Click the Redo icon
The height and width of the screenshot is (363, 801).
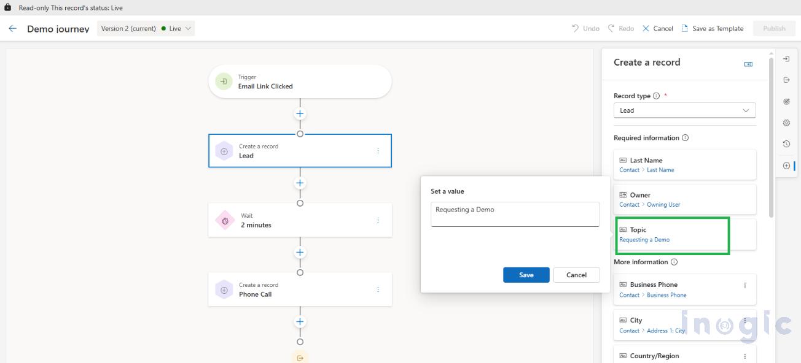pos(611,28)
